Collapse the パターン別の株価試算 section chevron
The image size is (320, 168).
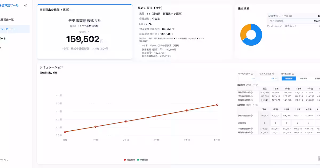(139, 46)
